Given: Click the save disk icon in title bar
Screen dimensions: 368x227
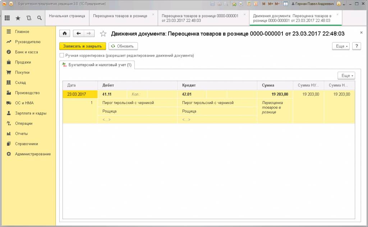Looking at the screenshot, I should (x=212, y=4).
